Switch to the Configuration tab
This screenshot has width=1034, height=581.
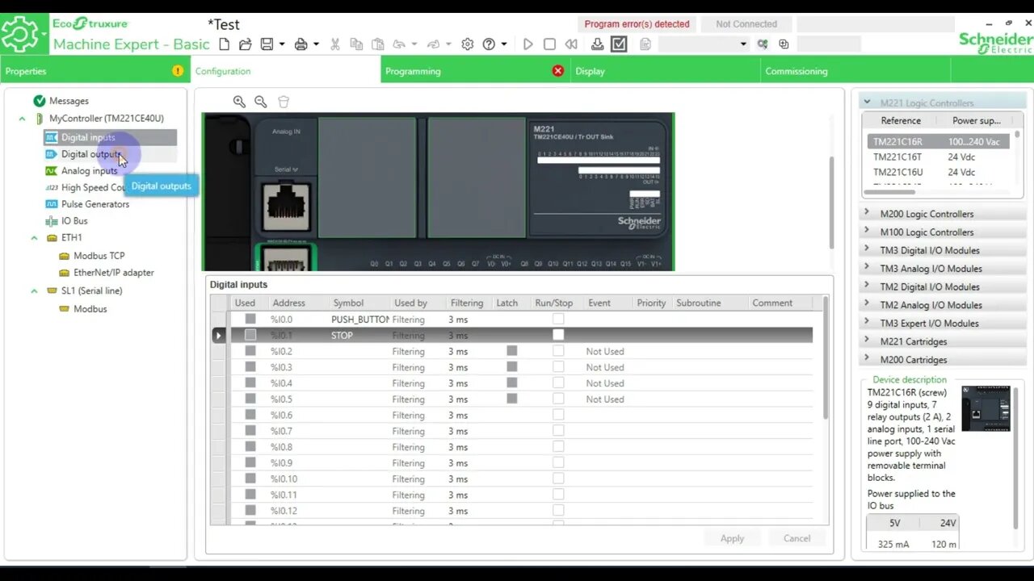286,71
